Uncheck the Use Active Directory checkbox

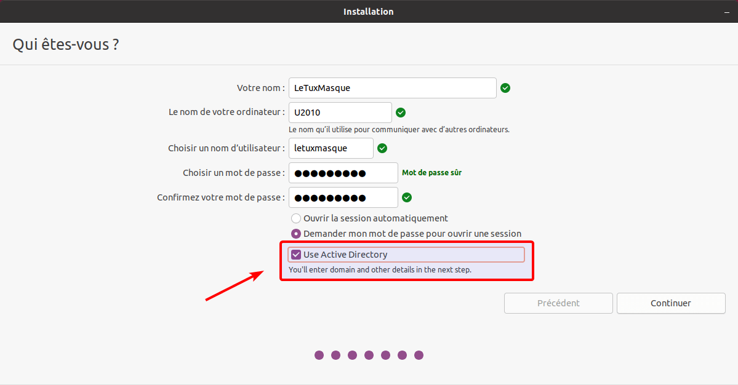click(x=296, y=255)
